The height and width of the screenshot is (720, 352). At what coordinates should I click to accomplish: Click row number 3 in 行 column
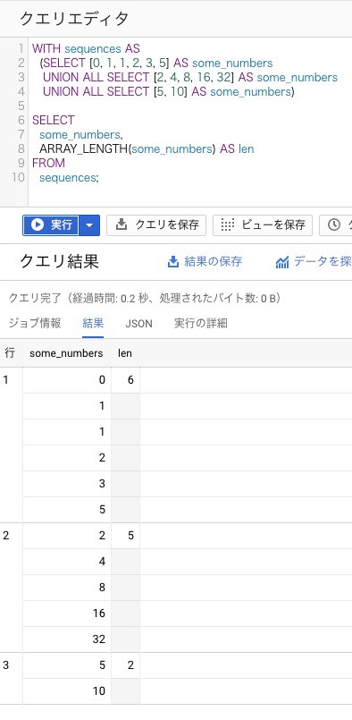tap(5, 665)
